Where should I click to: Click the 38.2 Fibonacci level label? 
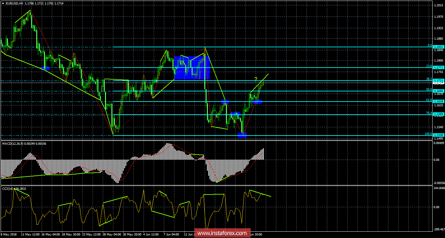[429, 79]
